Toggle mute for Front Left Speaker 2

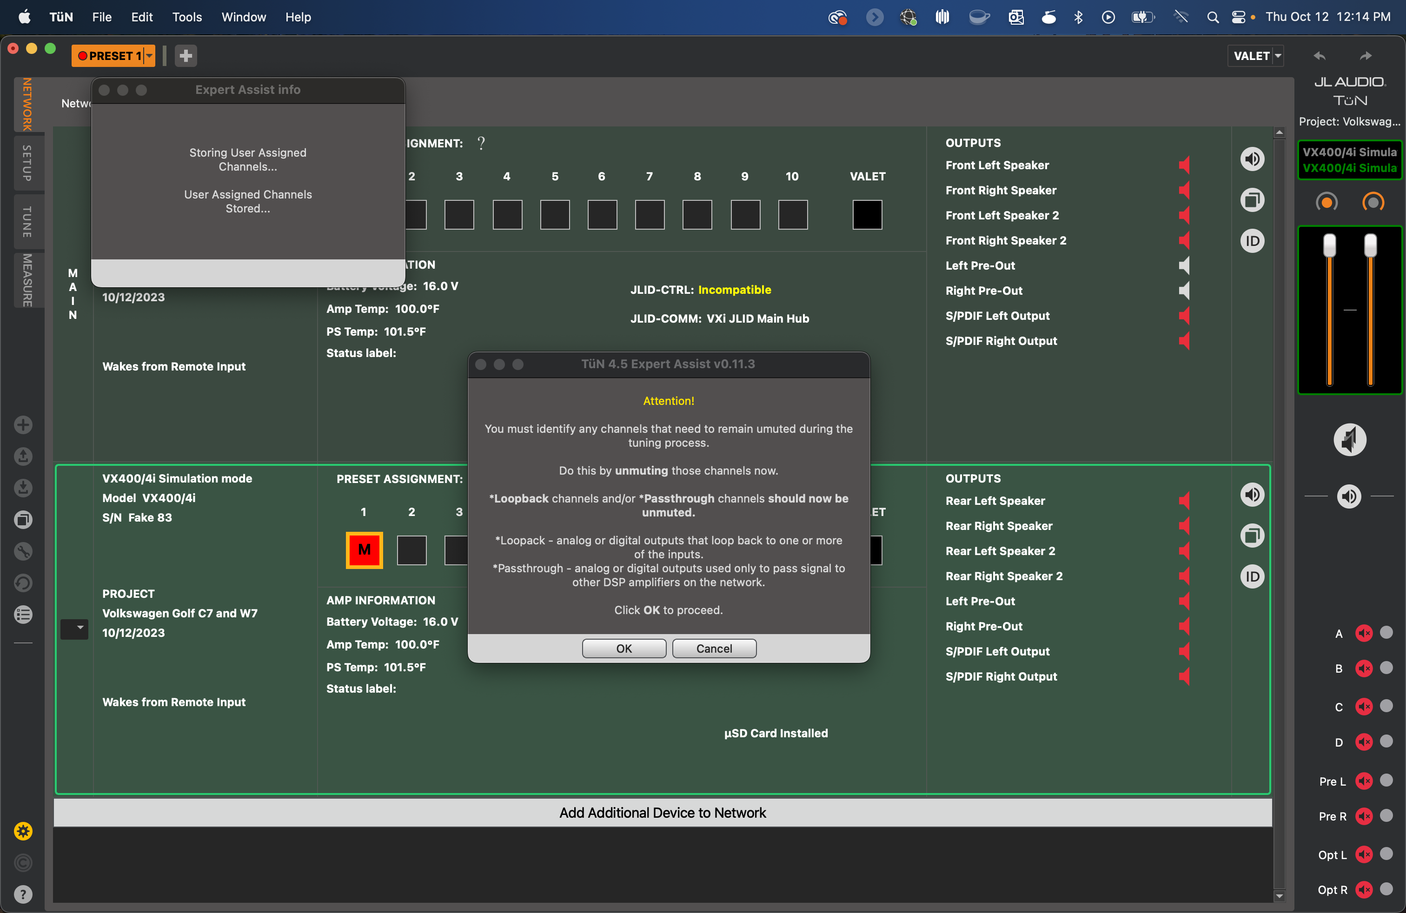click(x=1184, y=215)
